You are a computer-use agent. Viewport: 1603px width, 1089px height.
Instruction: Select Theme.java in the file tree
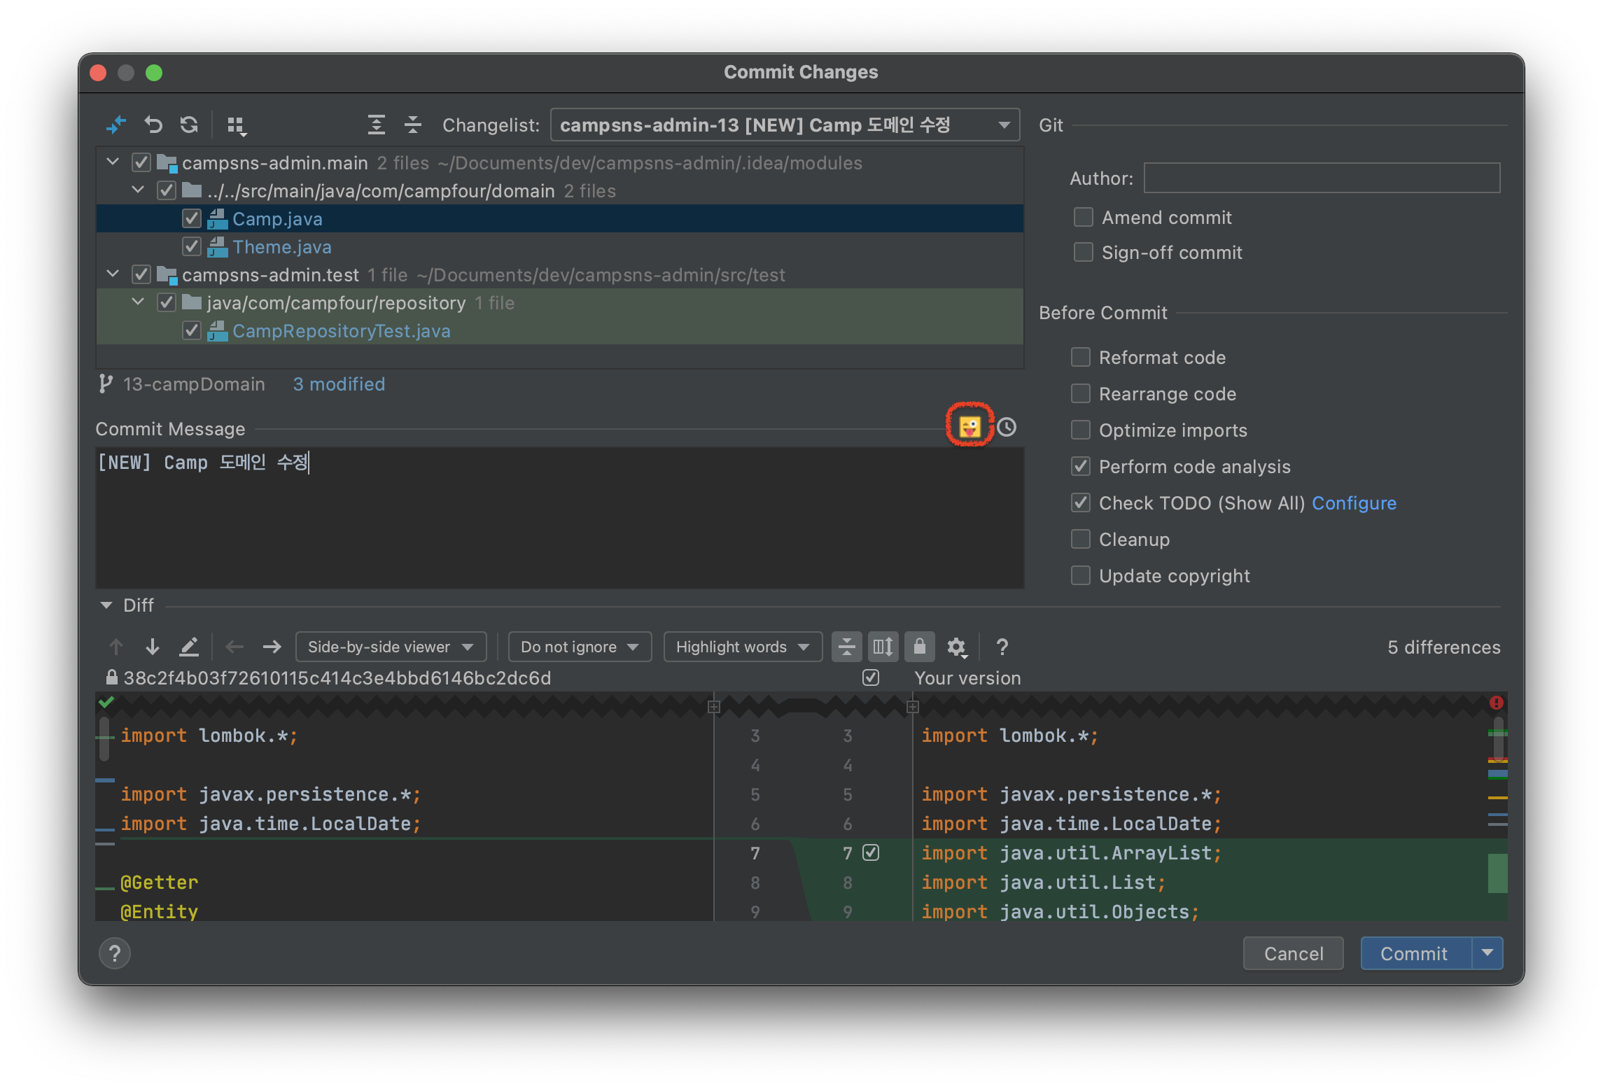(x=282, y=247)
